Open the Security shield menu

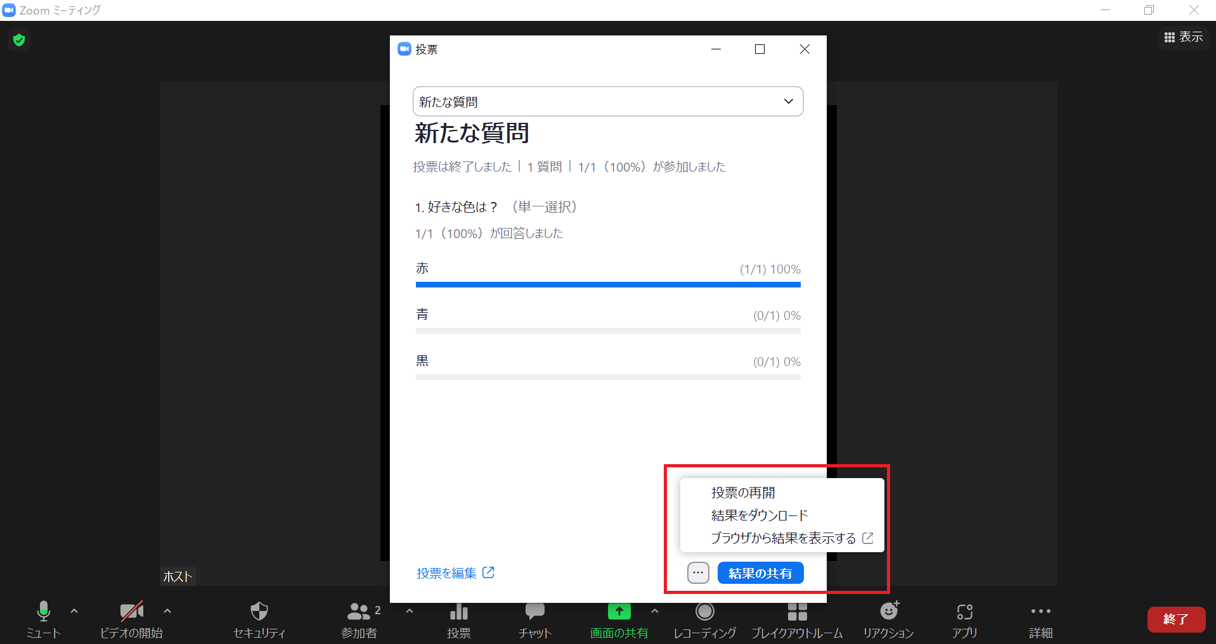(259, 619)
